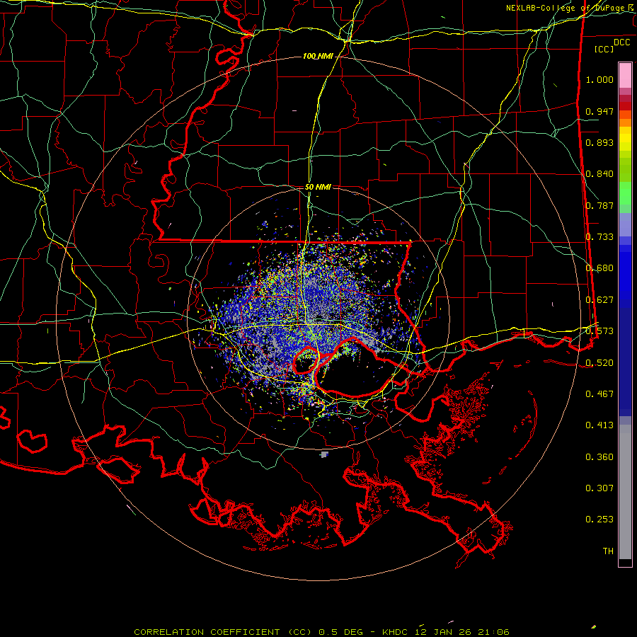Image resolution: width=637 pixels, height=637 pixels.
Task: Pick the black TH band at scale bottom
Action: (625, 563)
